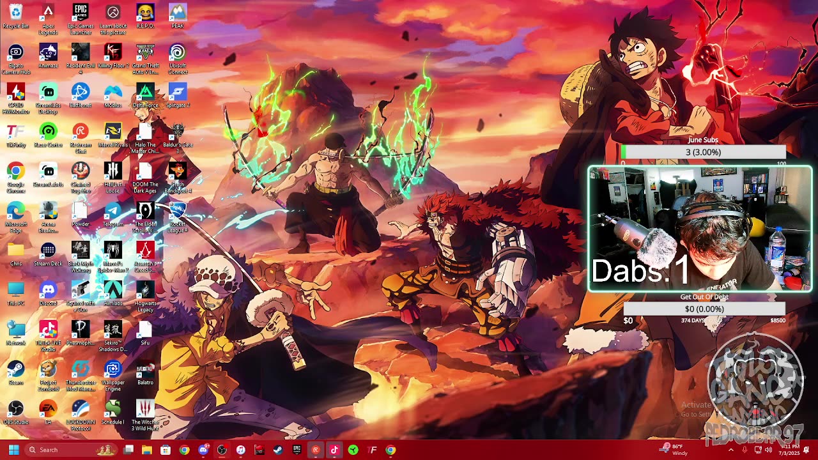Screen dimensions: 818x460
Task: Launch the Squirrel with a Gun shortcut
Action: [81, 296]
